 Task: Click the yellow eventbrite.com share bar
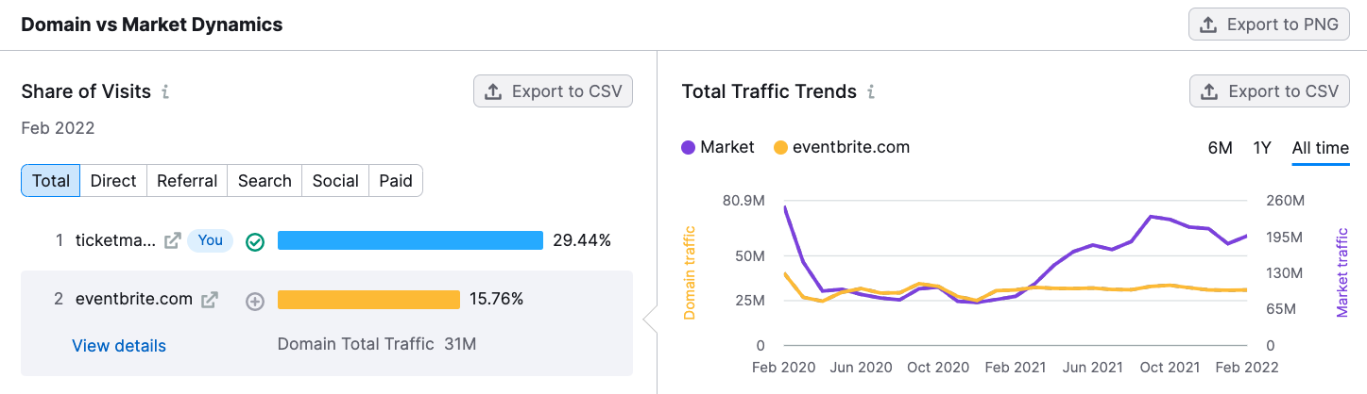click(368, 300)
